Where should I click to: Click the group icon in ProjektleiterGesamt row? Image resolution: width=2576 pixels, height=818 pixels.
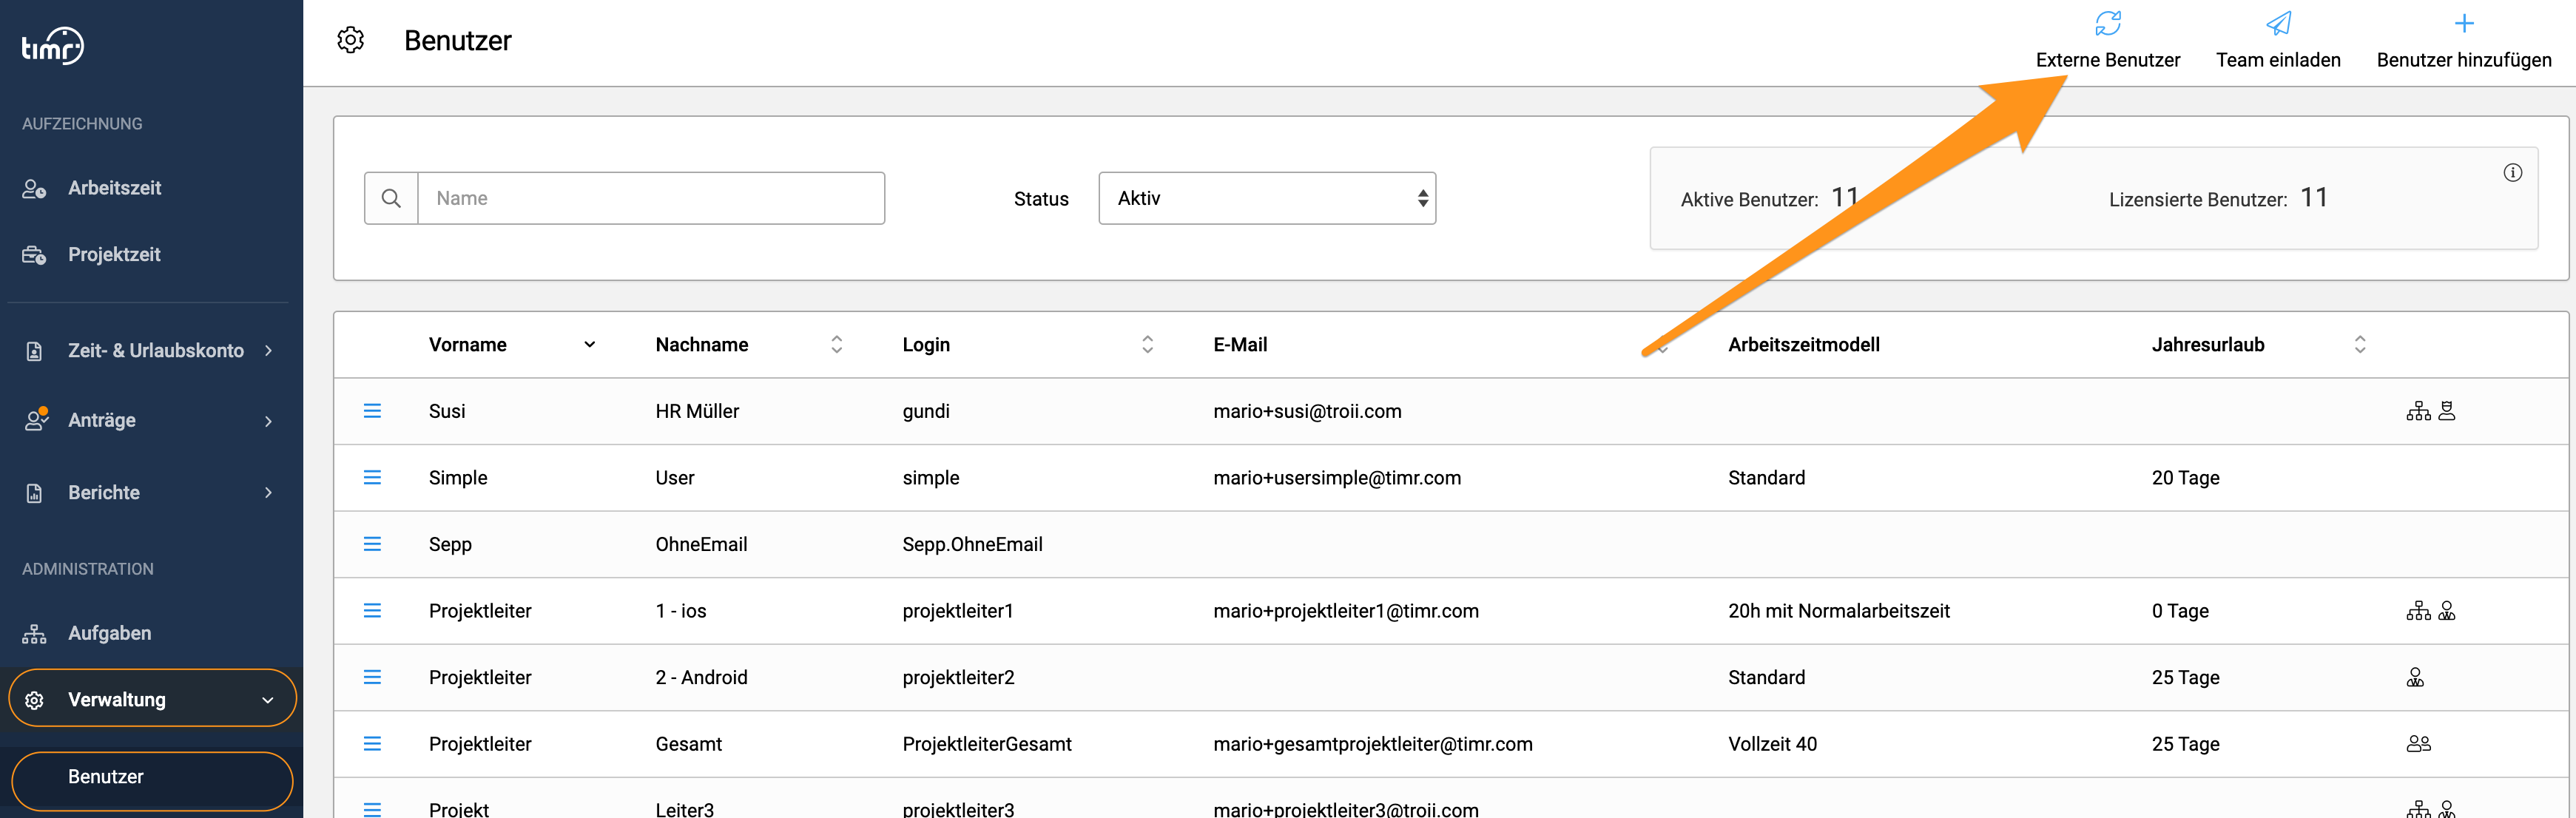click(2418, 744)
